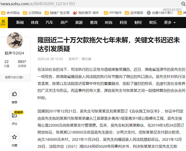The width and height of the screenshot is (186, 151).
Task: Click the 评论 comment icon
Action: pos(14,116)
